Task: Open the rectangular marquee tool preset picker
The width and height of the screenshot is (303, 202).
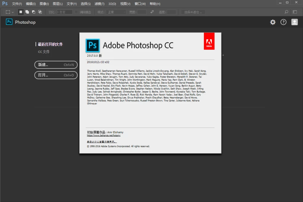Action: click(9, 12)
